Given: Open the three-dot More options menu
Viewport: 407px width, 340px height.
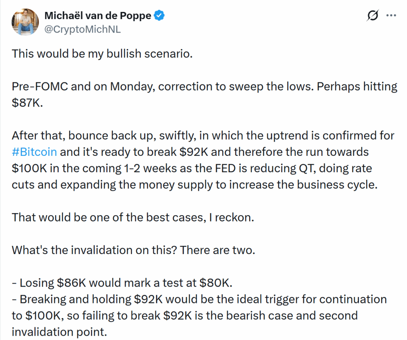Looking at the screenshot, I should [391, 16].
